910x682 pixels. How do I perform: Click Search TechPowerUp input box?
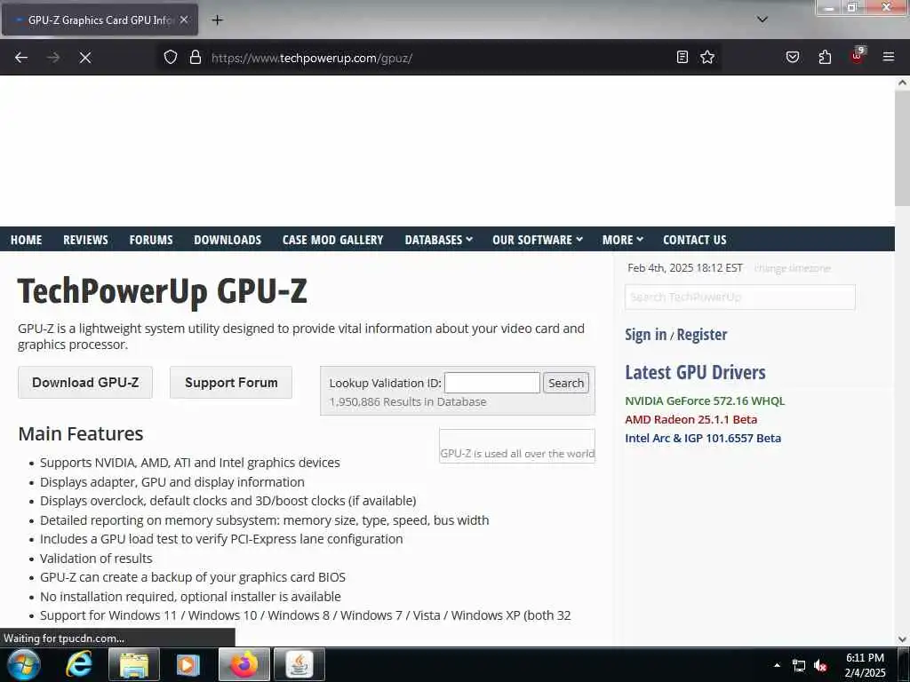tap(740, 297)
